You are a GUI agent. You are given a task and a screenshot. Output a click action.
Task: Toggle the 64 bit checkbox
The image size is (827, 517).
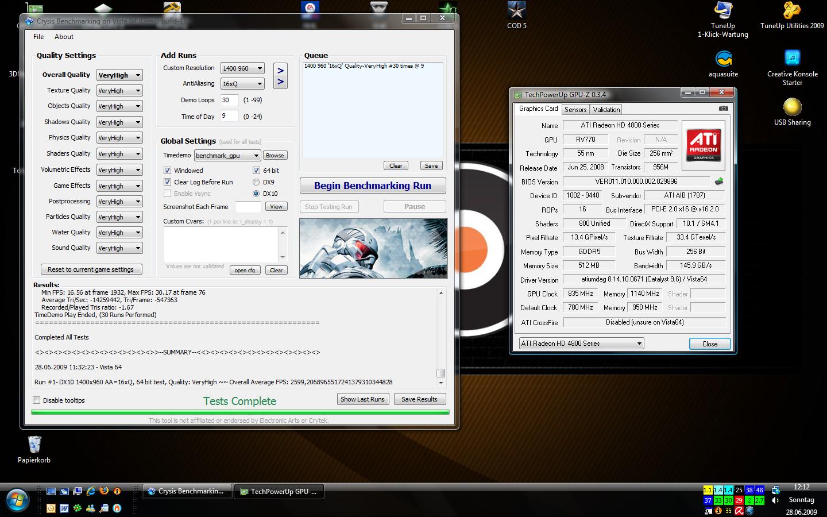(x=256, y=170)
